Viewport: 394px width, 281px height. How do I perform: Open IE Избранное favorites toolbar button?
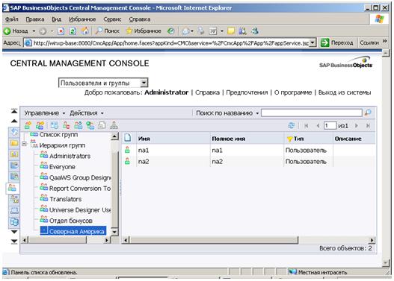(x=144, y=31)
